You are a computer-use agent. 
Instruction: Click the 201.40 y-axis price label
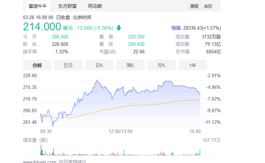30,122
